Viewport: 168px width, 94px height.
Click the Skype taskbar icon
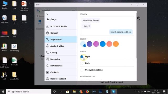(114, 92)
